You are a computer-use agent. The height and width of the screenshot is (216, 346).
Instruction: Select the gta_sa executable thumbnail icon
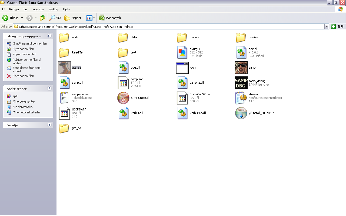(x=64, y=68)
